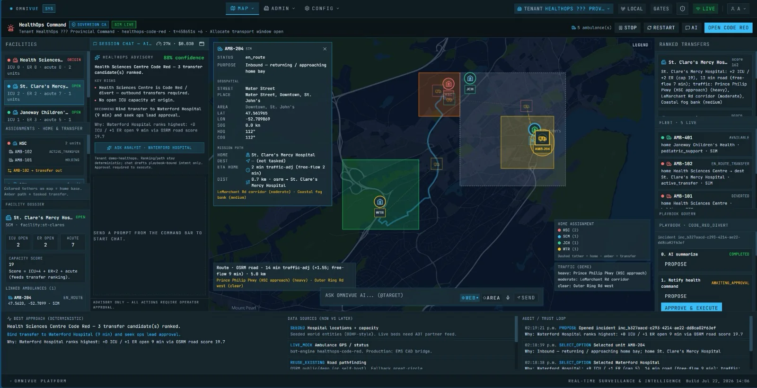
Task: Select the St. Clare's Mercy facility card
Action: pos(44,93)
